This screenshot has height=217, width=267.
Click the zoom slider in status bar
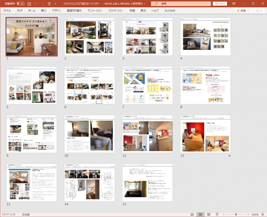pyautogui.click(x=236, y=214)
